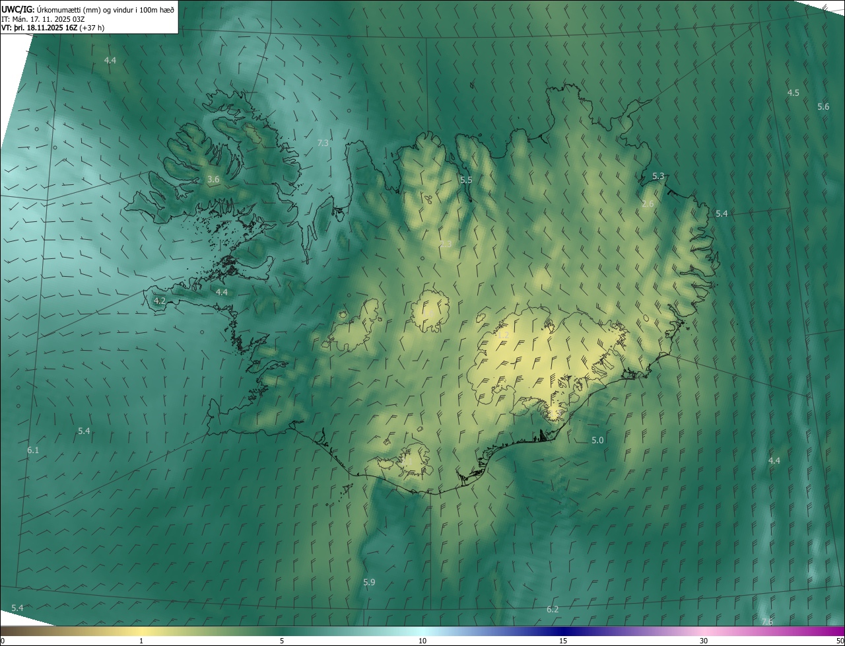Click the 7.3 value north of the Westfjords
Viewport: 845px width, 646px height.
click(323, 143)
